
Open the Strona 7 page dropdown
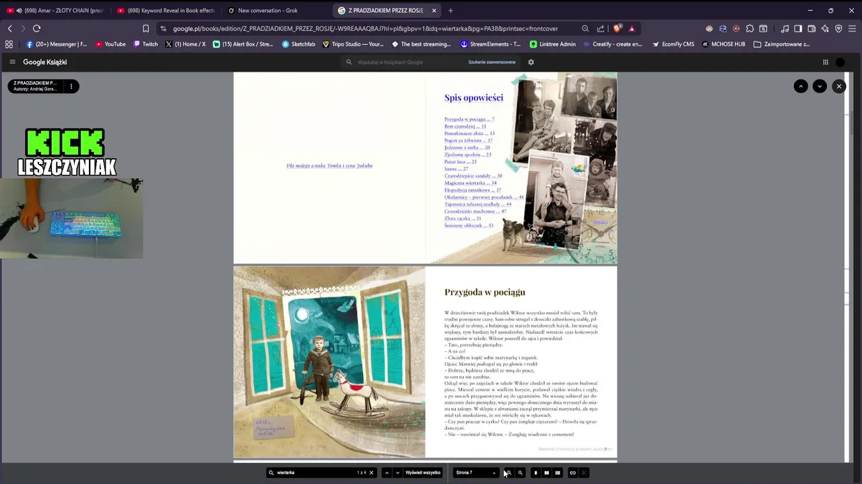pyautogui.click(x=476, y=473)
